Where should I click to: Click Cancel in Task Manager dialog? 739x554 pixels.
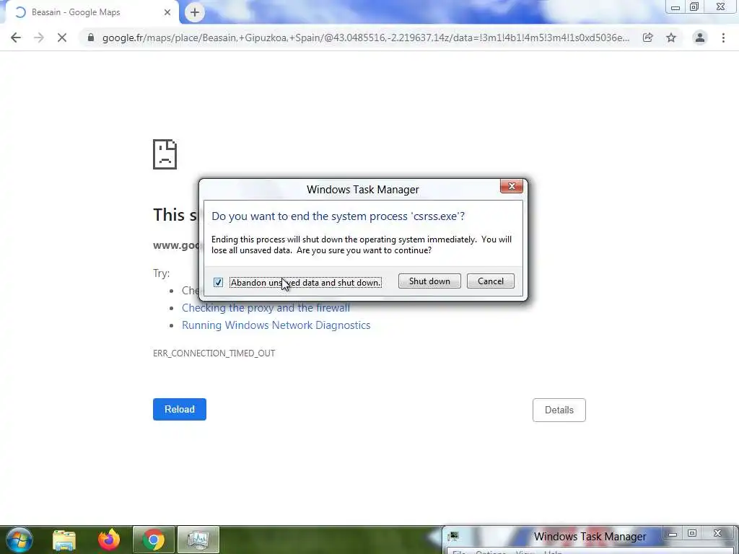pos(491,281)
